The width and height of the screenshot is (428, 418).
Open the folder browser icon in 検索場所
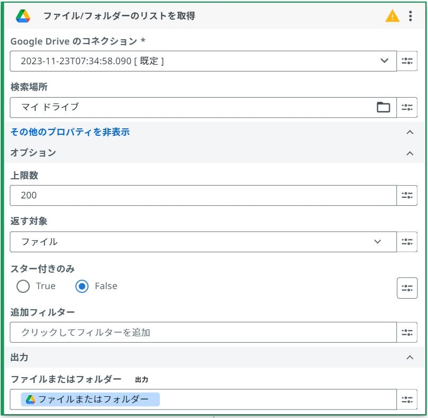pos(383,107)
